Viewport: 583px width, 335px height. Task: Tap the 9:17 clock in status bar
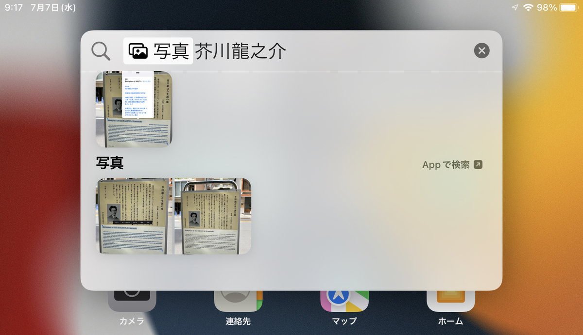pos(14,8)
